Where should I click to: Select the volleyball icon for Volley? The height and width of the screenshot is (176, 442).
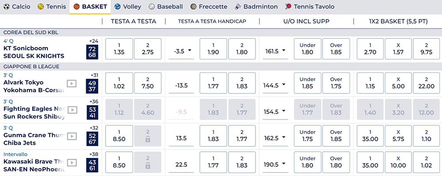point(117,7)
